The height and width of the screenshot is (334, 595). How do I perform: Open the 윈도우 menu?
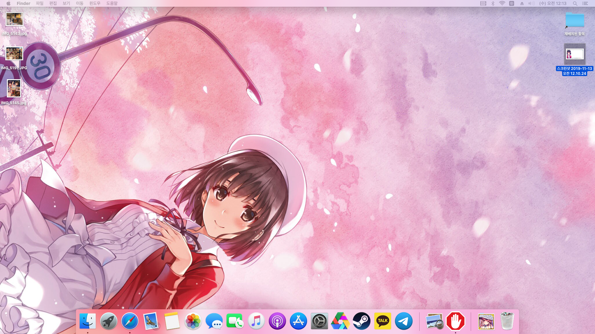click(95, 3)
